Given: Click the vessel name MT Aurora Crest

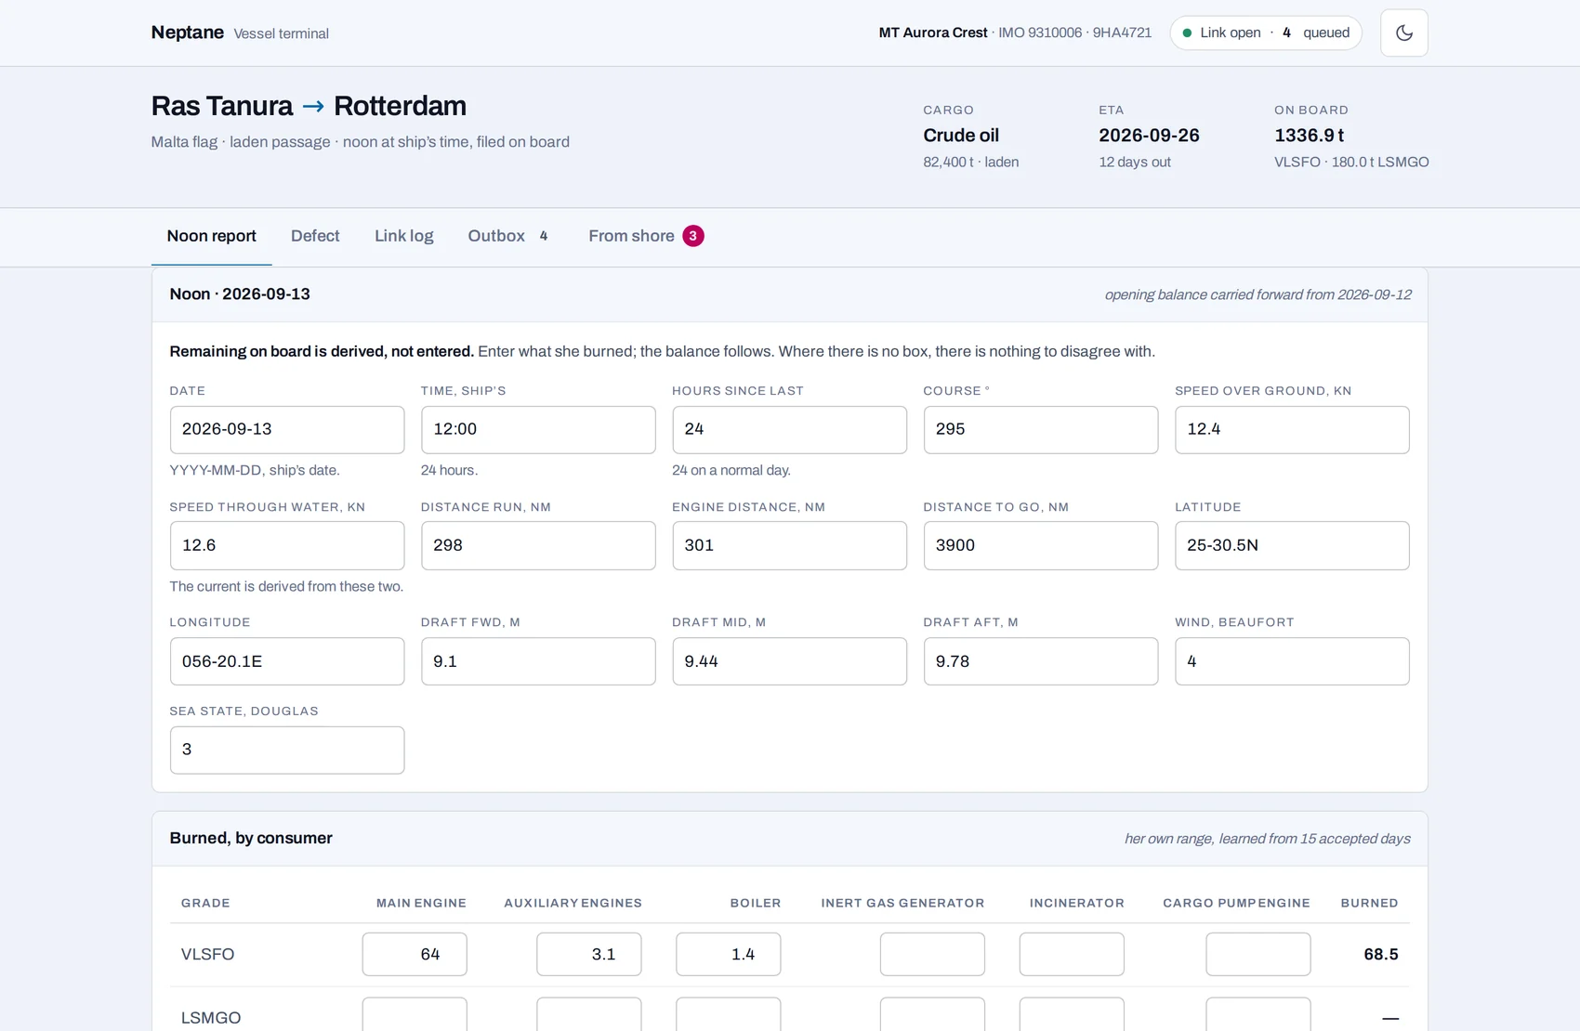Looking at the screenshot, I should coord(933,33).
